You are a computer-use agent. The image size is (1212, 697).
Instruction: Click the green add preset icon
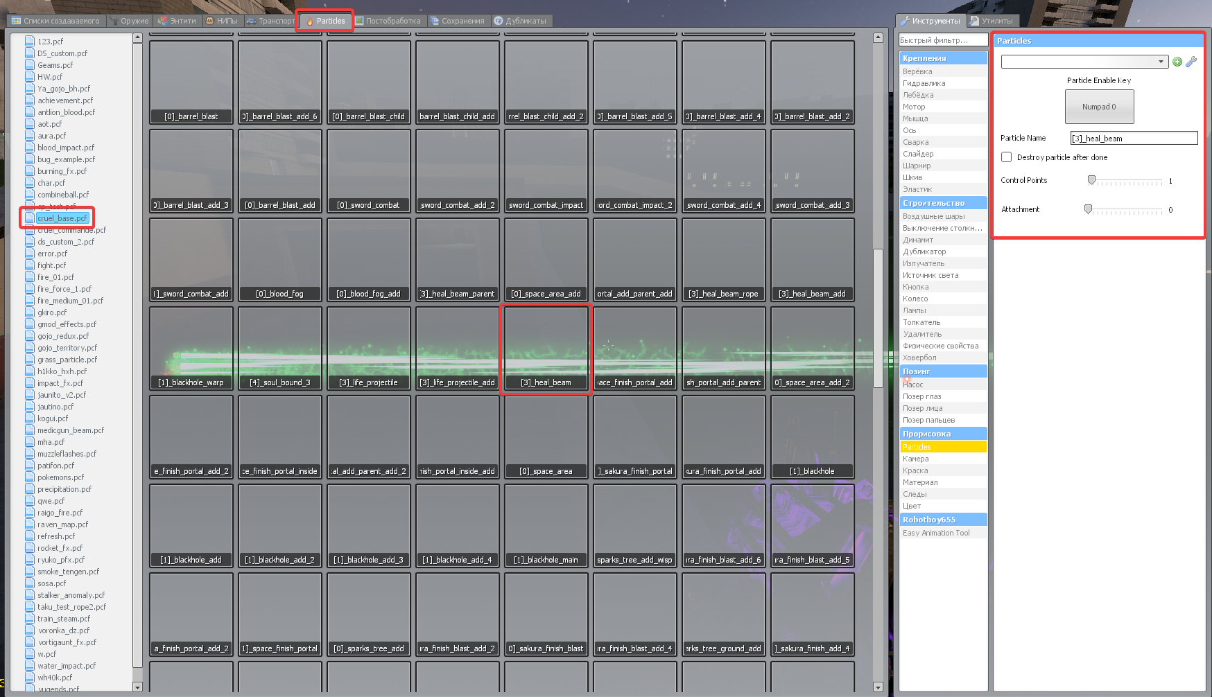tap(1177, 62)
